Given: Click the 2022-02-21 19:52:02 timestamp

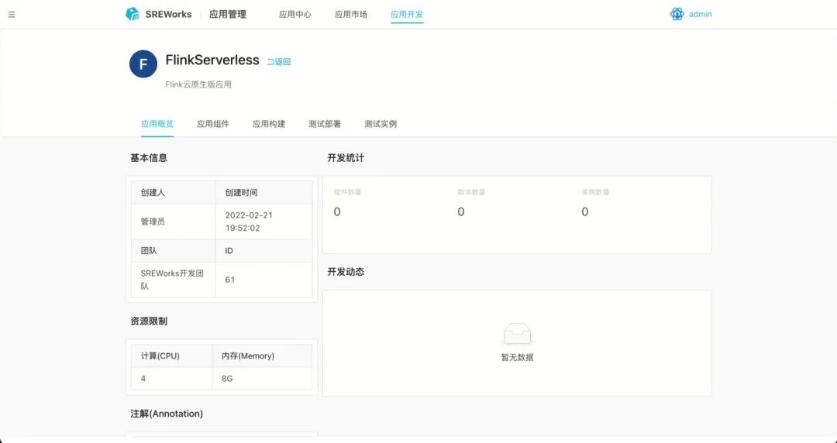Looking at the screenshot, I should (x=250, y=221).
